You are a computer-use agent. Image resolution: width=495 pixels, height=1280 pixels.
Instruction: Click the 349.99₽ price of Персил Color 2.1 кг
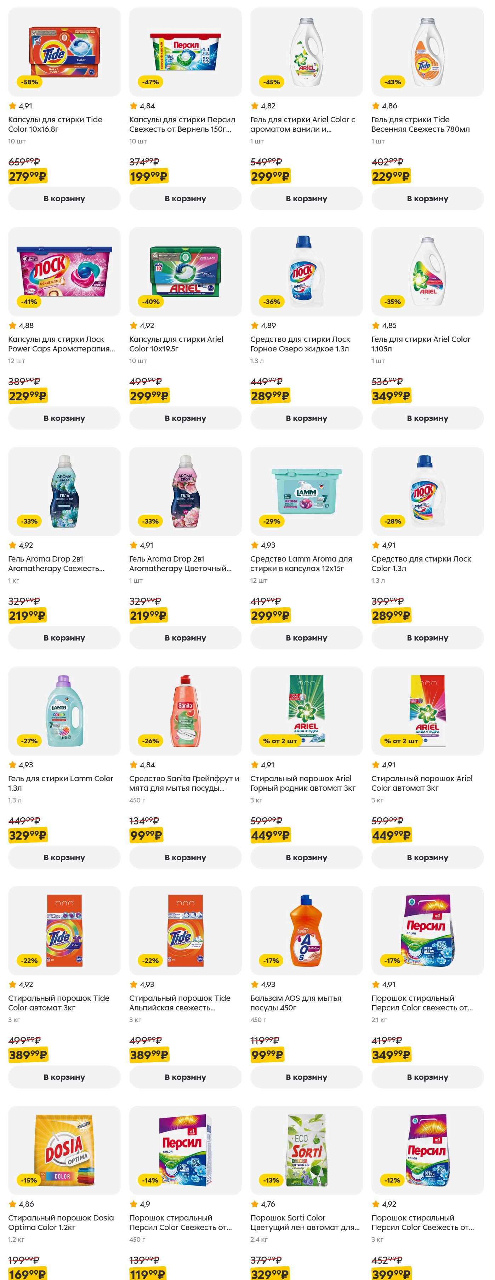click(x=391, y=1054)
